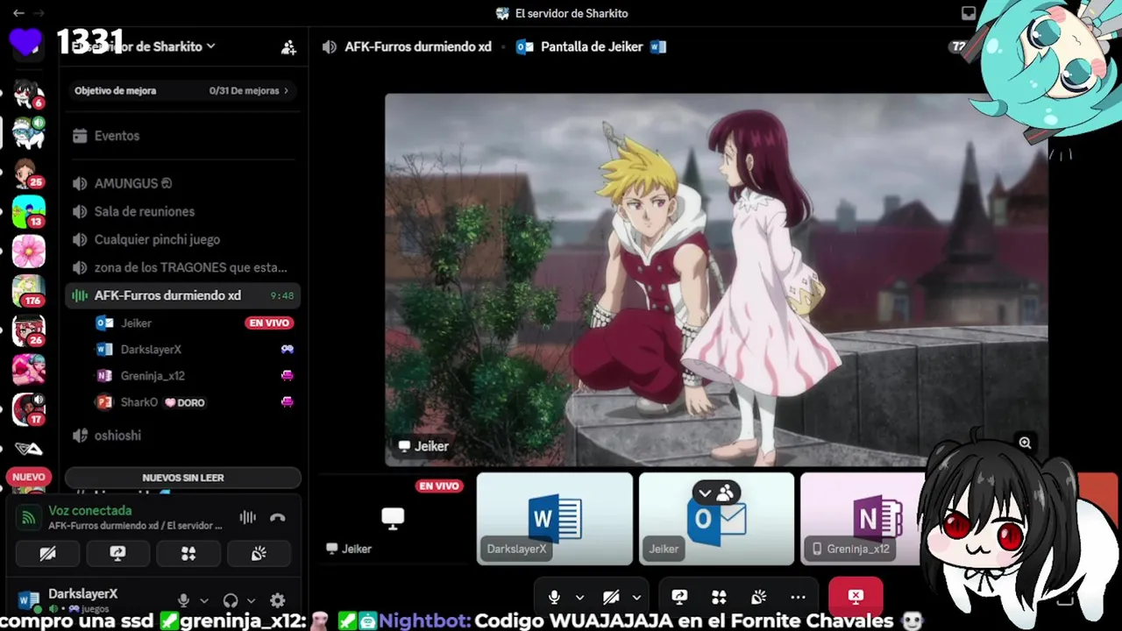Disconnect from voice using the hang-up phone icon

tap(278, 518)
